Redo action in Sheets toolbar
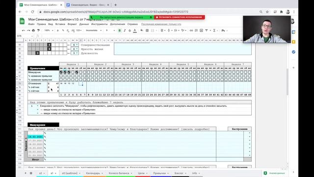314x177 pixels. point(28,30)
